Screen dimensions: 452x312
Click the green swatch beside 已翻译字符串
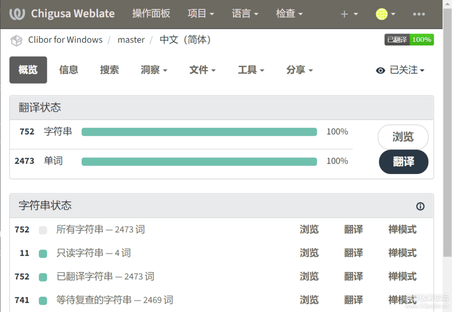[x=43, y=277]
